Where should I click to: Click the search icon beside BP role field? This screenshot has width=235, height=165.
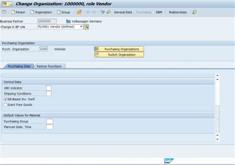point(86,27)
